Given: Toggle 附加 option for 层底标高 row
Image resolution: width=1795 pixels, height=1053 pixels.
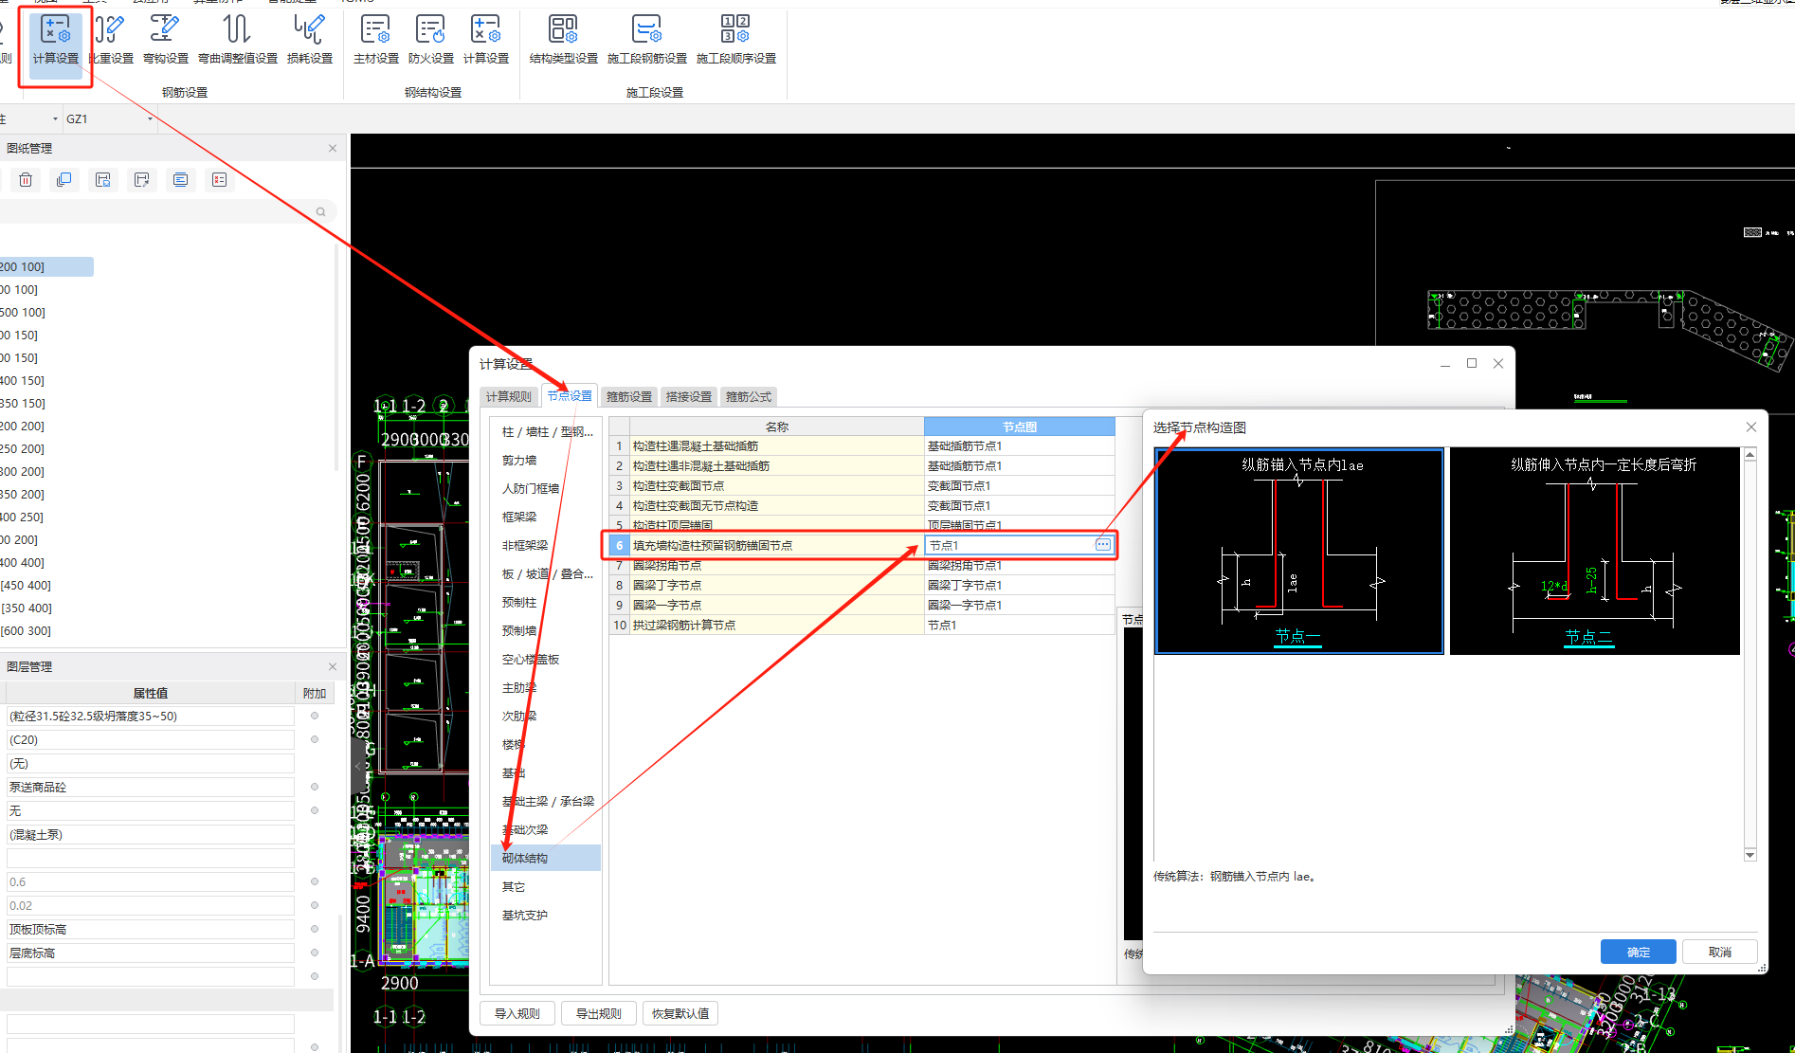Looking at the screenshot, I should pyautogui.click(x=315, y=953).
